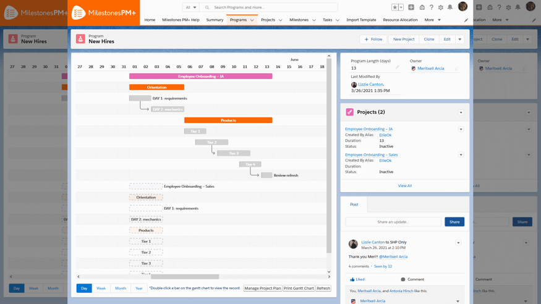Click Print Gantt Chart button
This screenshot has height=304, width=541.
click(299, 288)
